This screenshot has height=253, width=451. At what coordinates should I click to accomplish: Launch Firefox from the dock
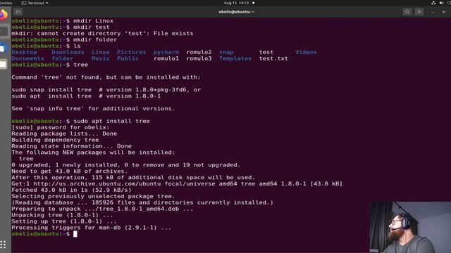[x=3, y=14]
